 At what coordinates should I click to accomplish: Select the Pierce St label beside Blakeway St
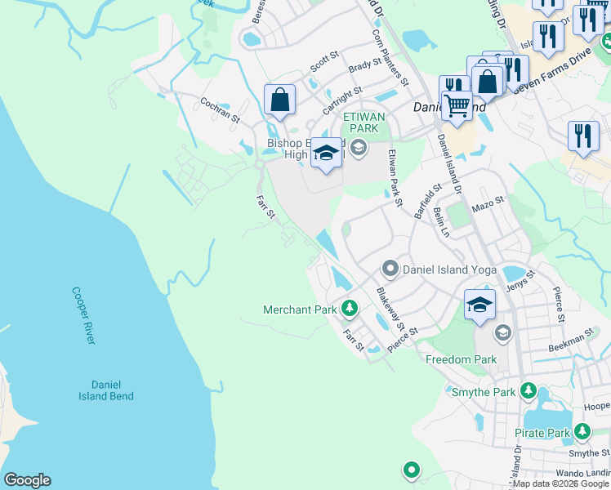pyautogui.click(x=403, y=340)
